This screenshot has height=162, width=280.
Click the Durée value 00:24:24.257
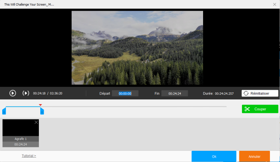[224, 93]
